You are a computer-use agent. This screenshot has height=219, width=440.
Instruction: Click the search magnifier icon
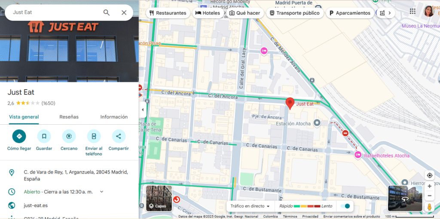[107, 12]
